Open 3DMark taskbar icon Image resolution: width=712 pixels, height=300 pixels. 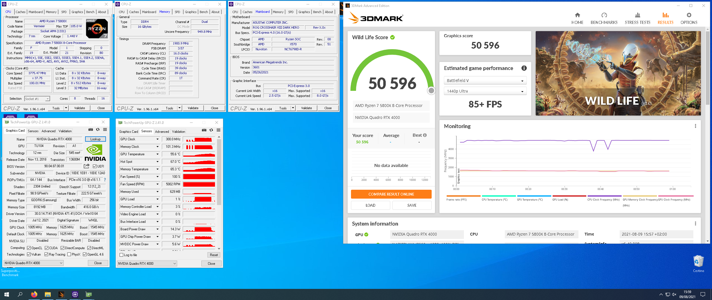point(61,294)
